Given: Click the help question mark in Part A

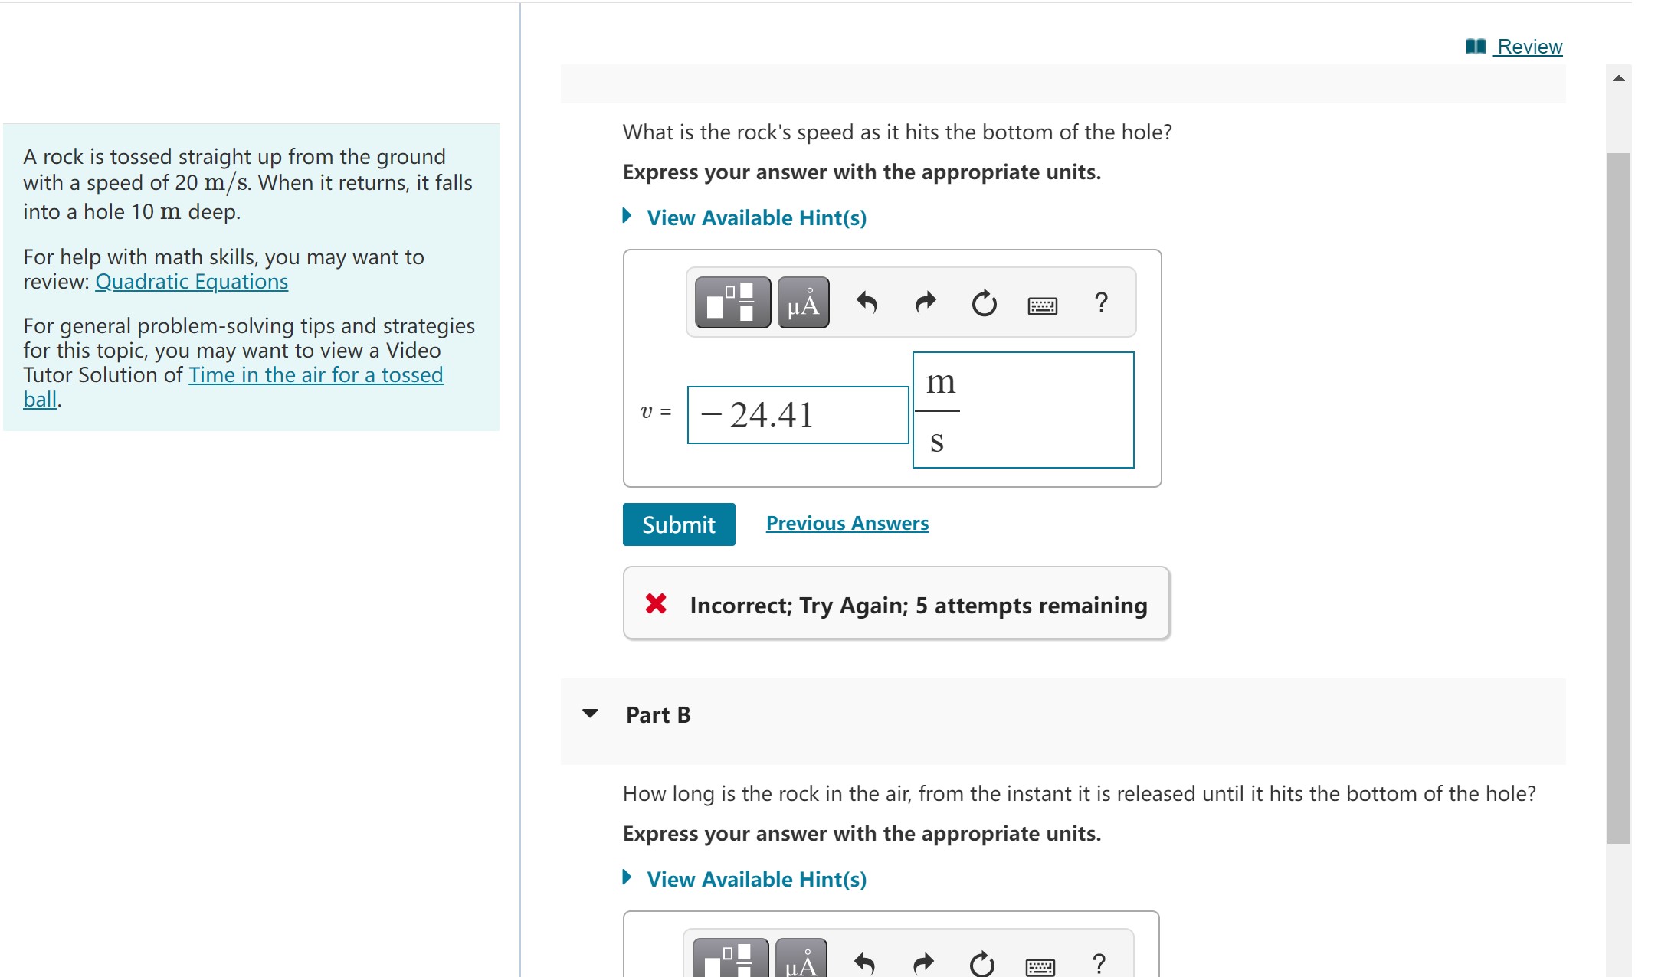Looking at the screenshot, I should 1101,302.
